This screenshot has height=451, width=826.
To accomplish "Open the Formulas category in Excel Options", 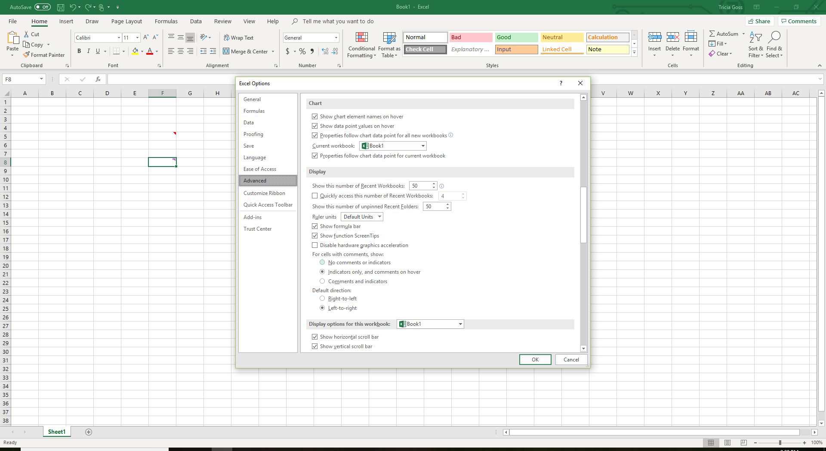I will click(254, 111).
